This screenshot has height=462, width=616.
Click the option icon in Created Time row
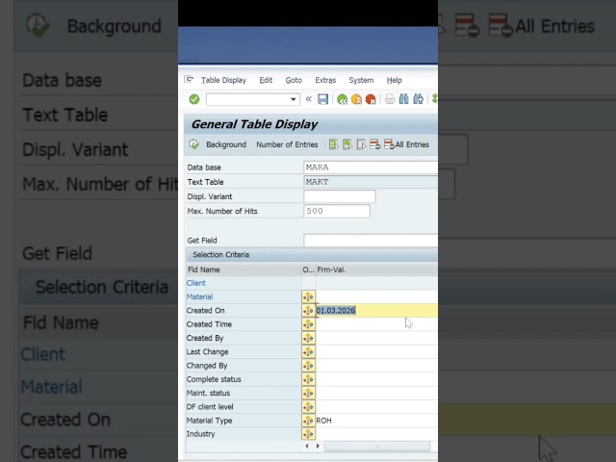(x=308, y=324)
